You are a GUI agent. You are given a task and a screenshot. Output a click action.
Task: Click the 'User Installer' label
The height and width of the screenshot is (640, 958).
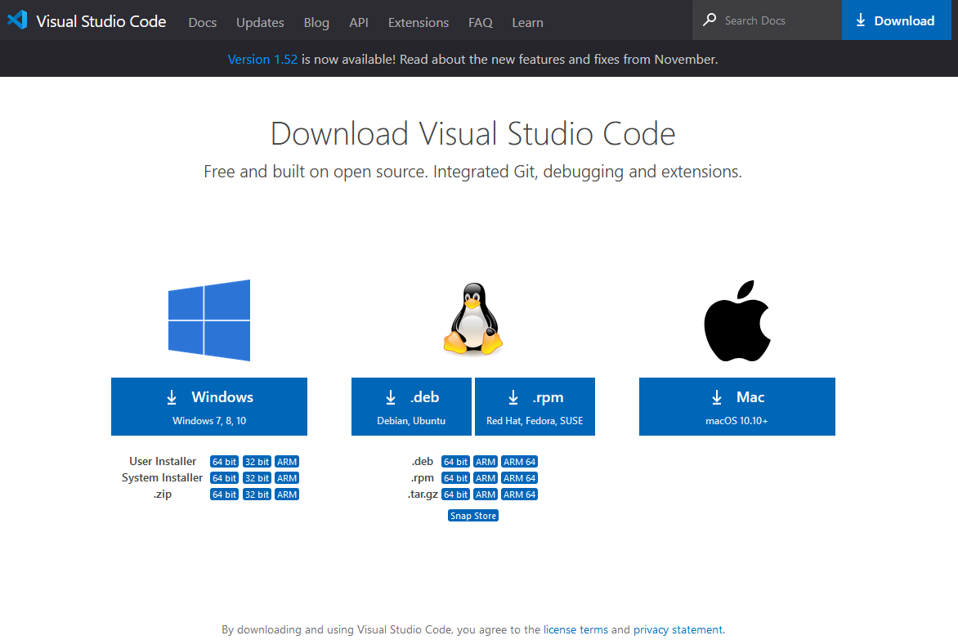163,462
